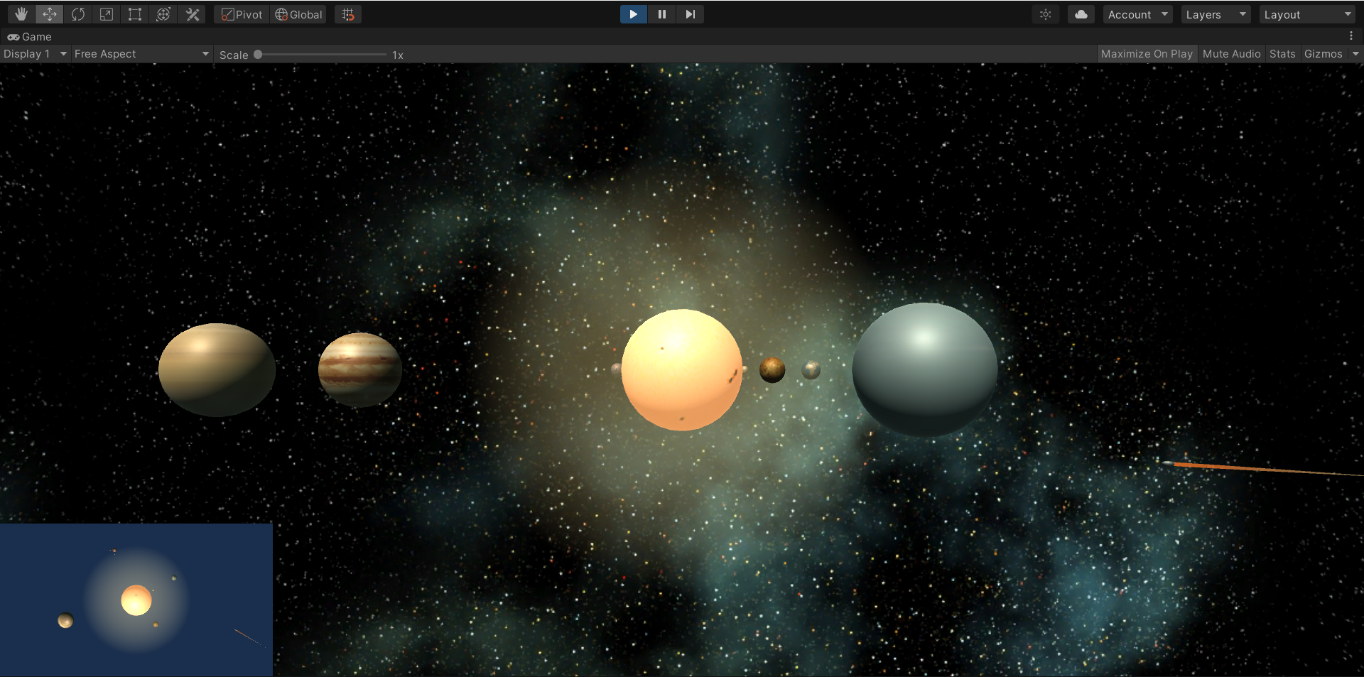Enable Maximize On Play
1364x677 pixels.
click(x=1146, y=53)
